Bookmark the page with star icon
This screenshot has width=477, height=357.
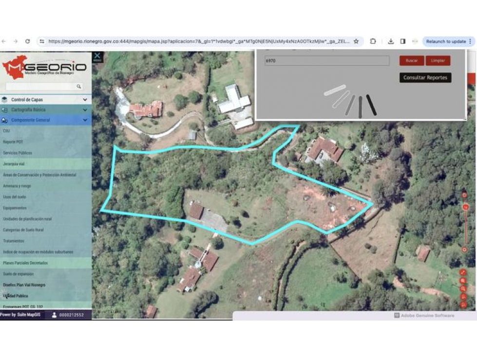356,41
